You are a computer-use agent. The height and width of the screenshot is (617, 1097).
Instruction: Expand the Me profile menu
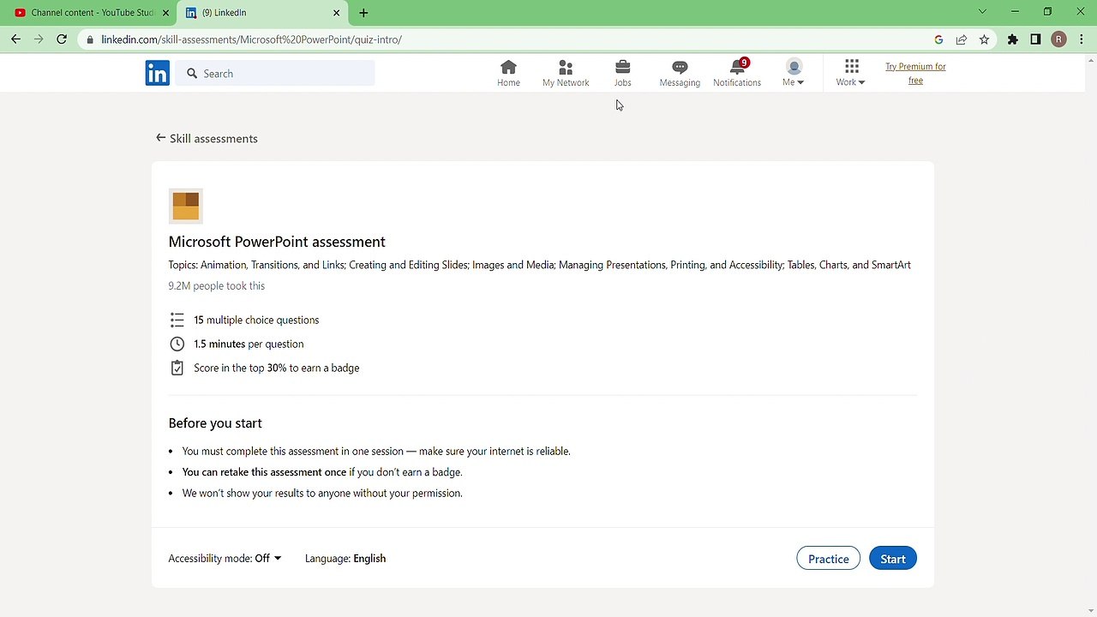794,74
